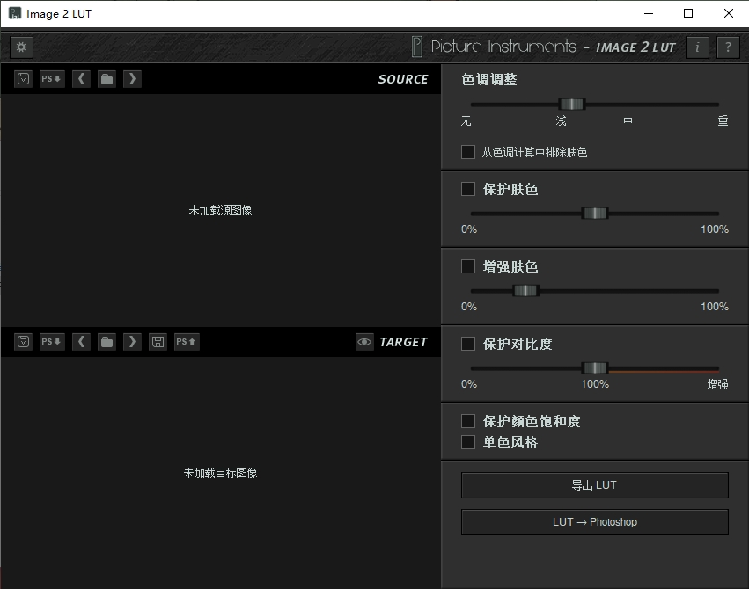Click the LUT → Photoshop button
The width and height of the screenshot is (749, 589).
pos(594,521)
